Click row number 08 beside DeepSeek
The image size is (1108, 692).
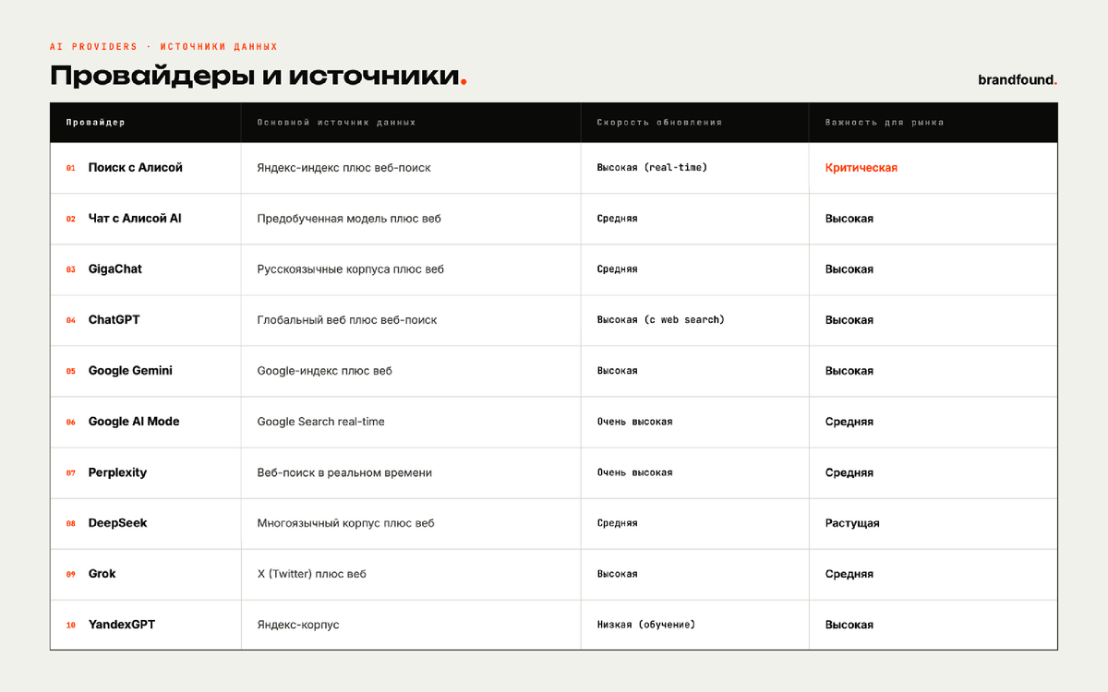pos(70,524)
